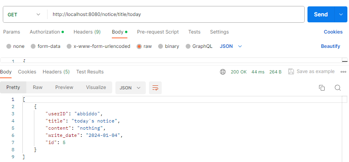The image size is (349, 162).
Task: Click the request URL input field
Action: (176, 14)
